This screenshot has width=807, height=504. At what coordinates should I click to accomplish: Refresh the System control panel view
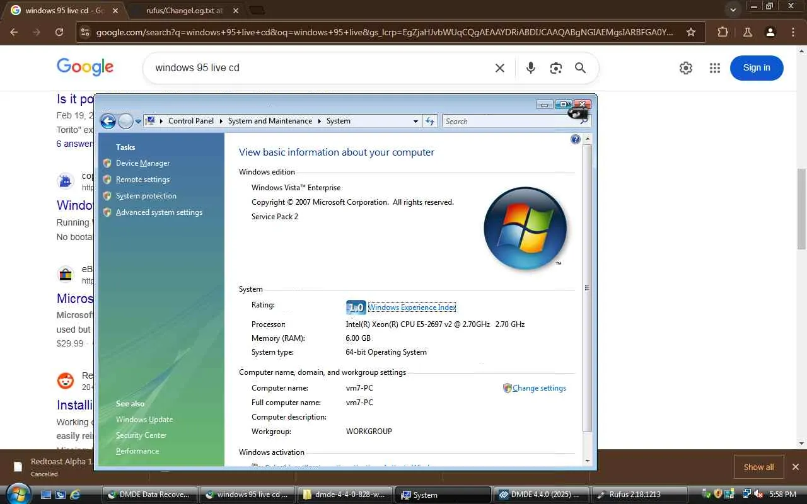coord(430,121)
